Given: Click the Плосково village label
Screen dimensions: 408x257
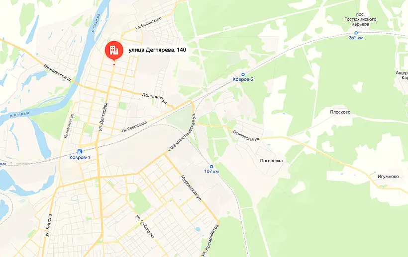Looking at the screenshot, I should tap(340, 112).
